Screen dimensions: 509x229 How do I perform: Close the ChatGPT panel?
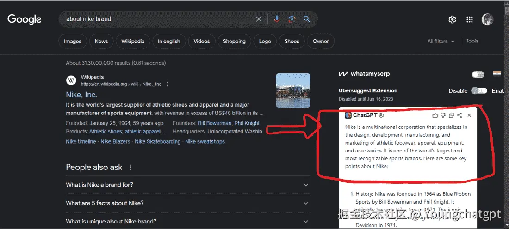click(x=469, y=115)
